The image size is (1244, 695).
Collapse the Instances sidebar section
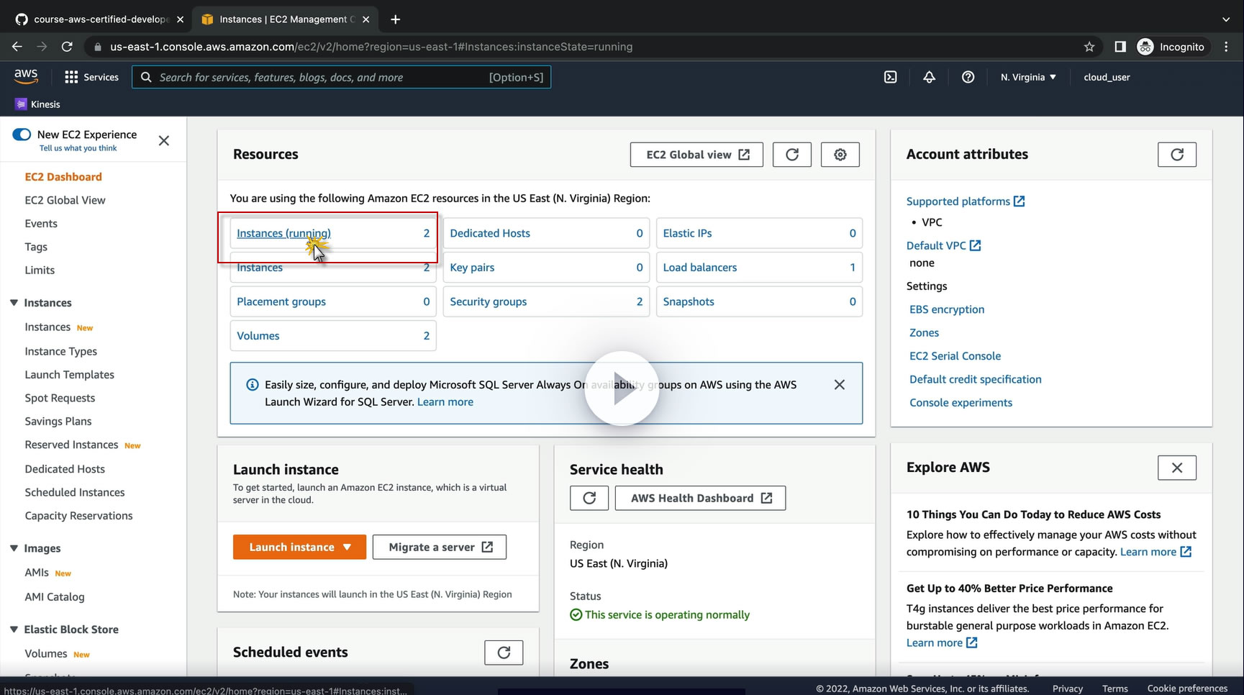(14, 303)
